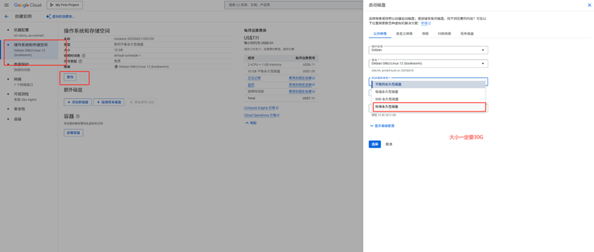Click the instance-20250621-055105 name value
This screenshot has height=252, width=594.
point(134,39)
